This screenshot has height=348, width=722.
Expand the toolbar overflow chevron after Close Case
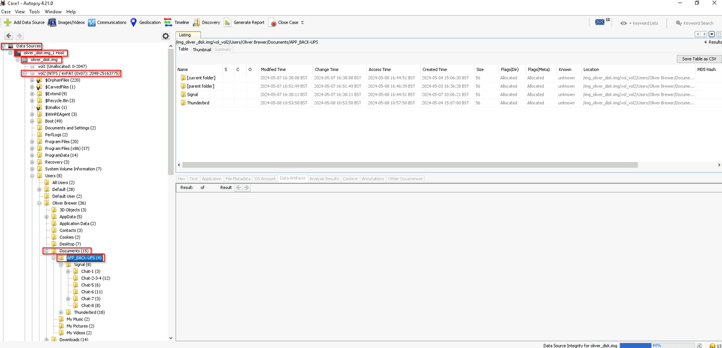click(302, 22)
